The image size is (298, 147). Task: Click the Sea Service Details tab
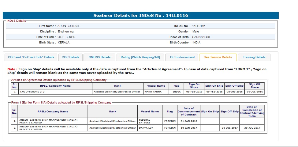pyautogui.click(x=218, y=57)
